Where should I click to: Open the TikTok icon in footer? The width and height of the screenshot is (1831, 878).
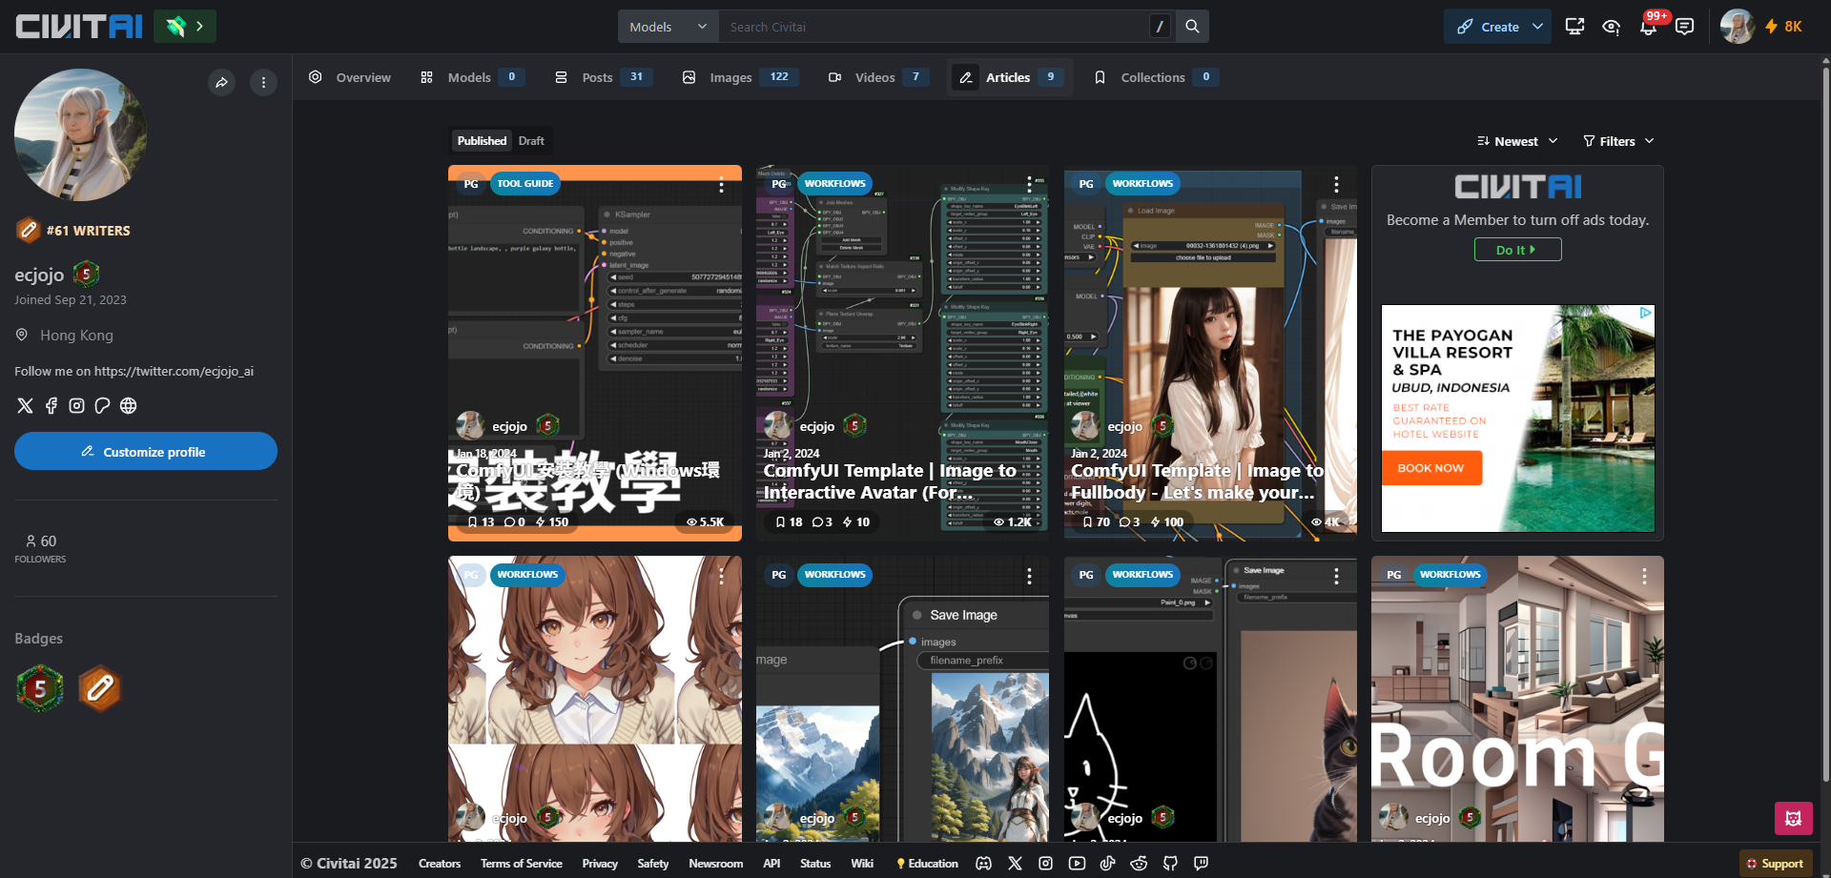(1107, 864)
